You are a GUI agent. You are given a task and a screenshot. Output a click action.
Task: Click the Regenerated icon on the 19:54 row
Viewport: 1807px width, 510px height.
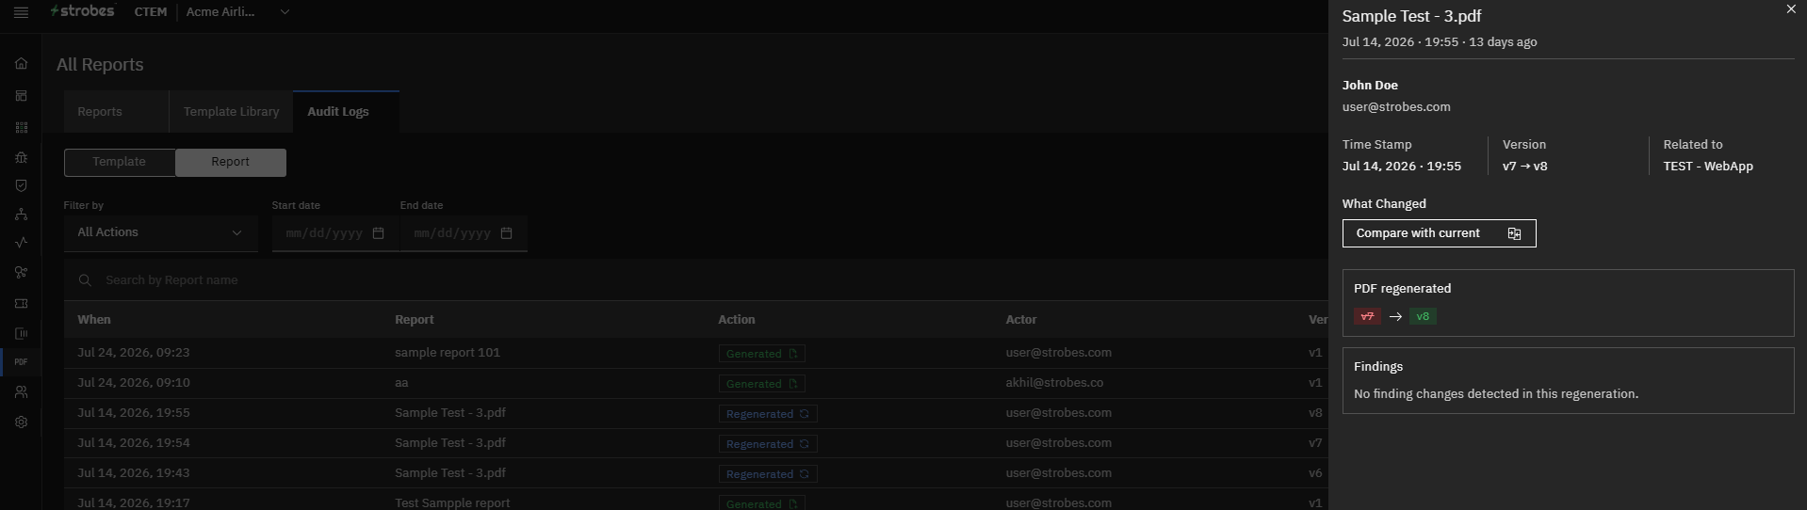click(805, 444)
